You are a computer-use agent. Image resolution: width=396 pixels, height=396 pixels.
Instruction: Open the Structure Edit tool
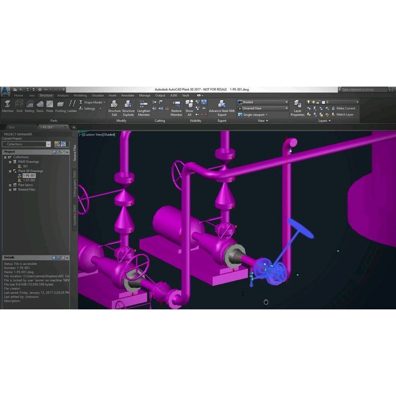click(114, 107)
